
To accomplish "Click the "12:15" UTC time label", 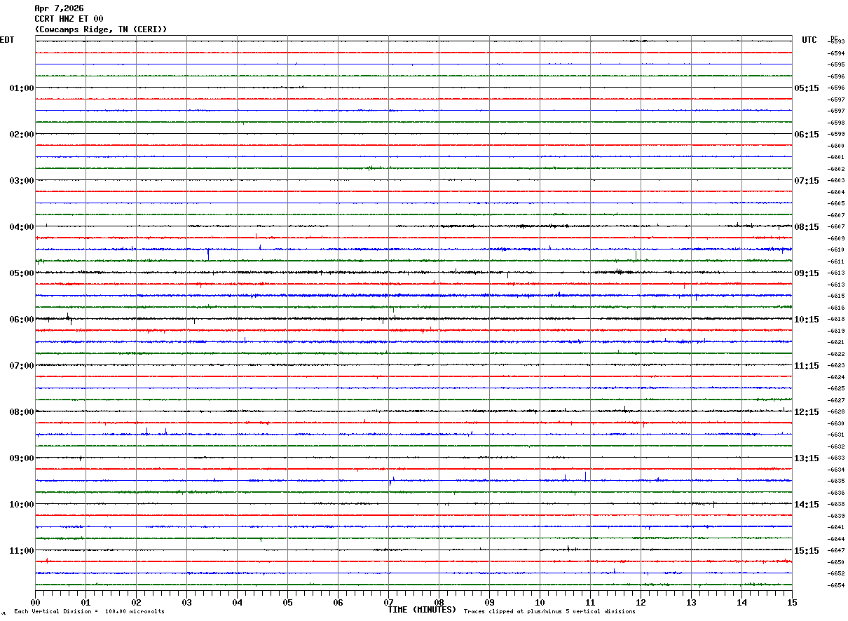I will tap(807, 412).
